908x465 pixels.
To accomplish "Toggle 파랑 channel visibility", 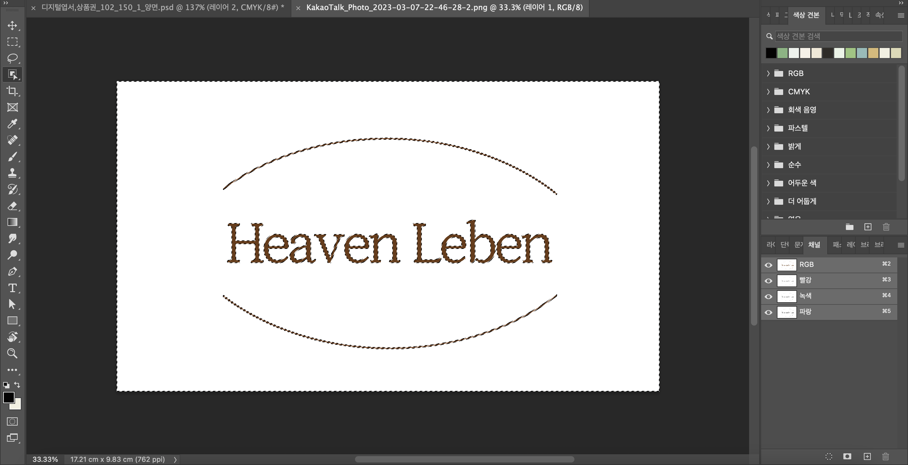I will coord(768,313).
